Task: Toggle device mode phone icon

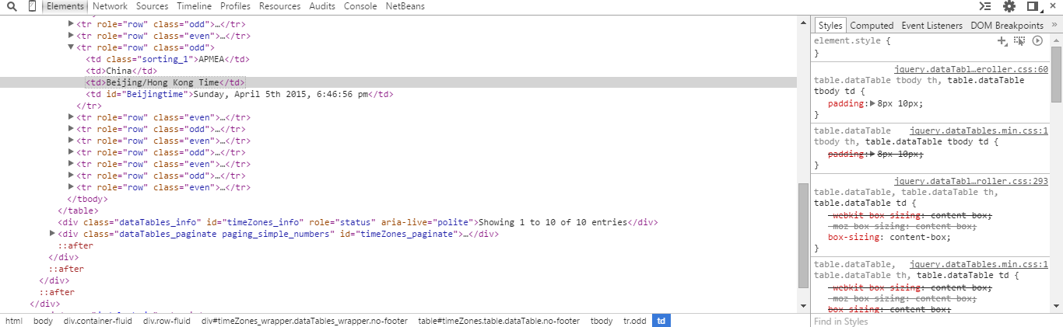Action: click(32, 6)
